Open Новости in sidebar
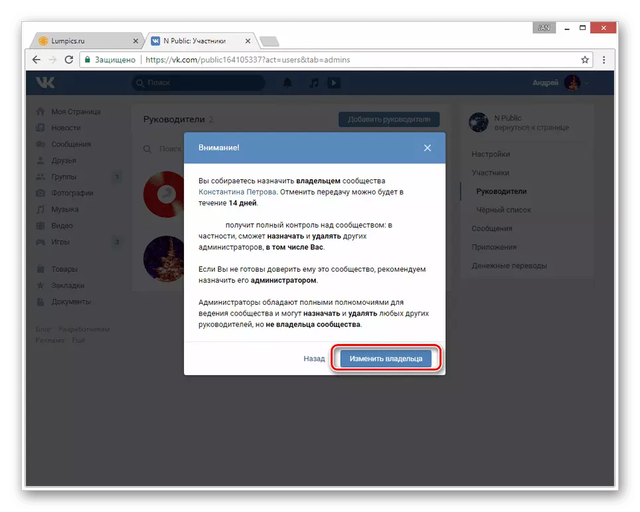640x512 pixels. [66, 128]
